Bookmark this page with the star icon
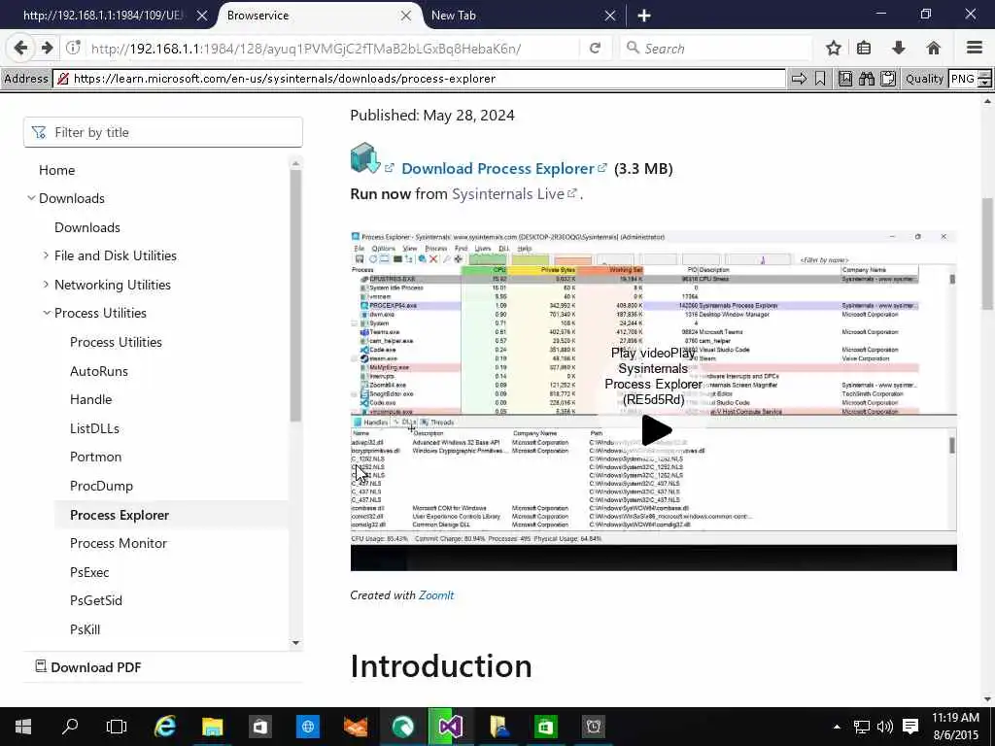This screenshot has height=746, width=995. [x=833, y=48]
